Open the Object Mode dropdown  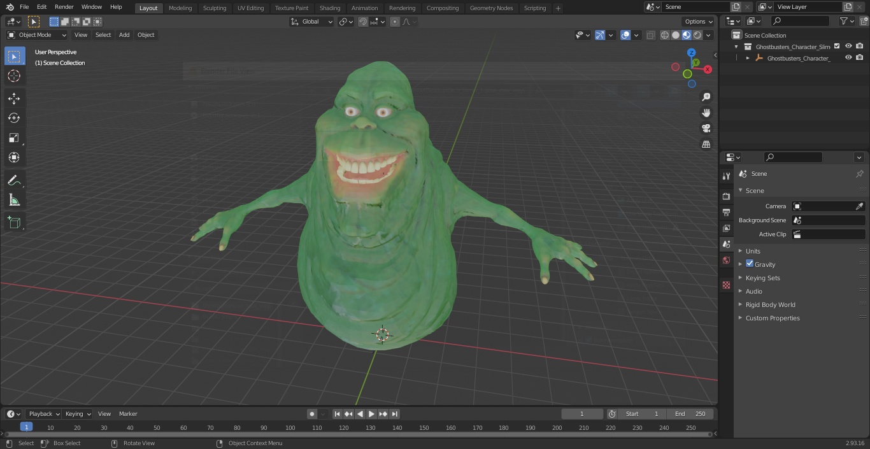pyautogui.click(x=37, y=35)
